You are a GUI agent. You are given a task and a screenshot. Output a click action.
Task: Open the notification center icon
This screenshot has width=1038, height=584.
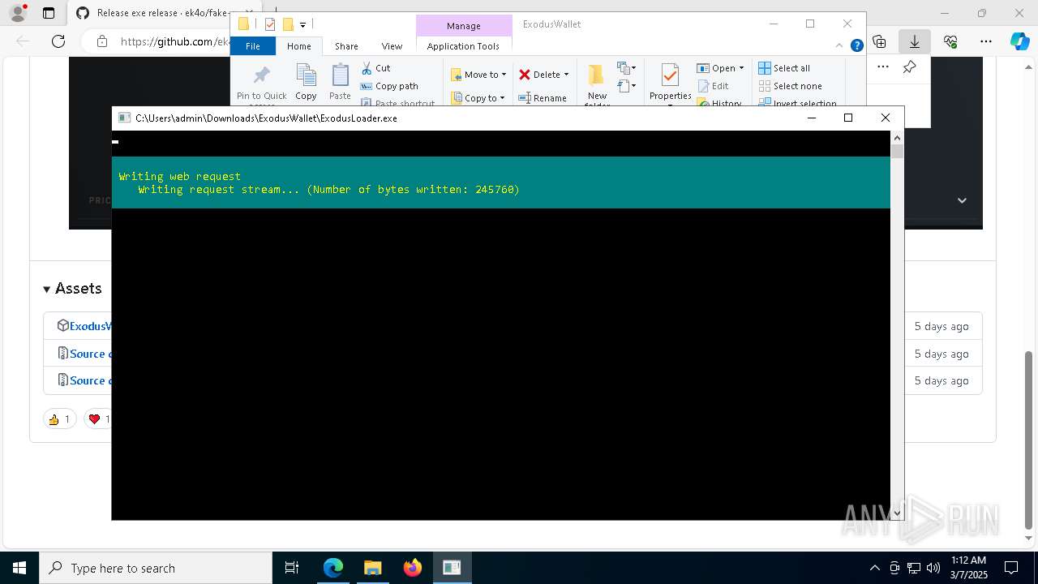click(x=1011, y=568)
